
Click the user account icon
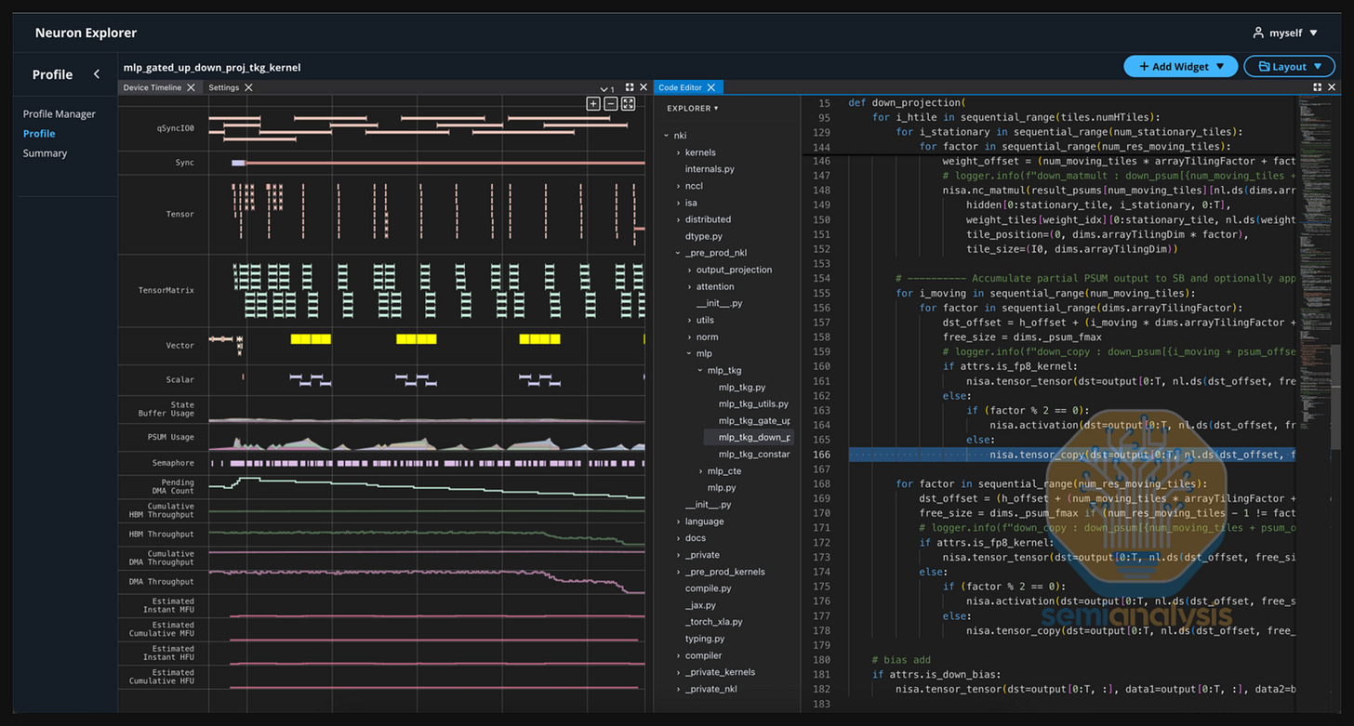pos(1258,33)
